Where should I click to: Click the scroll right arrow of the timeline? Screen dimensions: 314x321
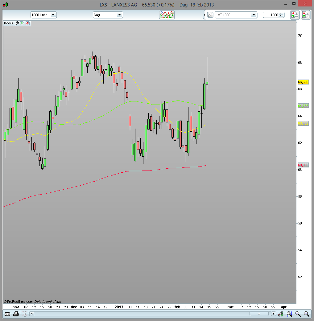click(x=273, y=314)
